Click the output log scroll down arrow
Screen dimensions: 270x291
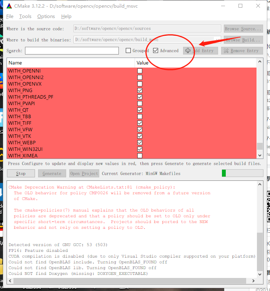[260, 274]
